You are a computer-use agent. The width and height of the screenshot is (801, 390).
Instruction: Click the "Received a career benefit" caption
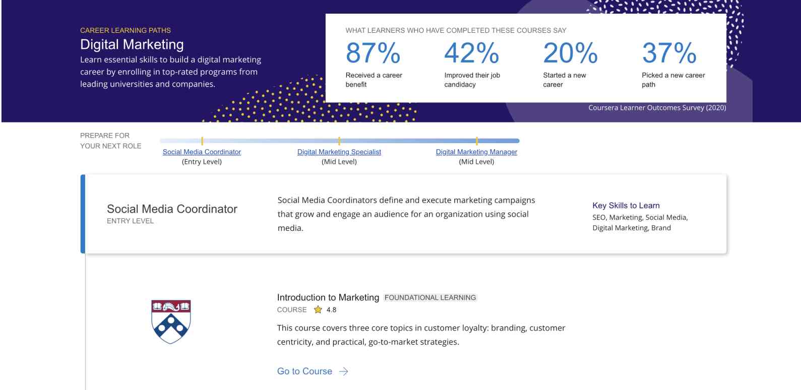point(374,80)
